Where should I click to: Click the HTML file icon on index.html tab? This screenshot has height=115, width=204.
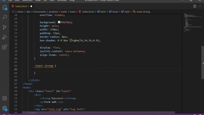click(x=13, y=6)
